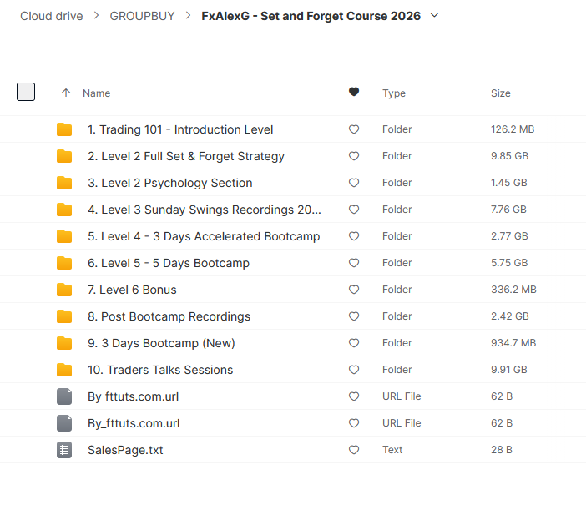Image resolution: width=586 pixels, height=505 pixels.
Task: Click folder icon of 7. Level 6 Bonus
Action: (x=64, y=290)
